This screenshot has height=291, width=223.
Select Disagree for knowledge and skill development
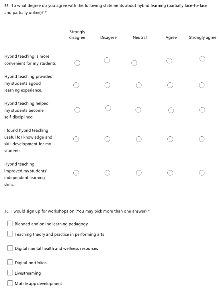pos(107,139)
